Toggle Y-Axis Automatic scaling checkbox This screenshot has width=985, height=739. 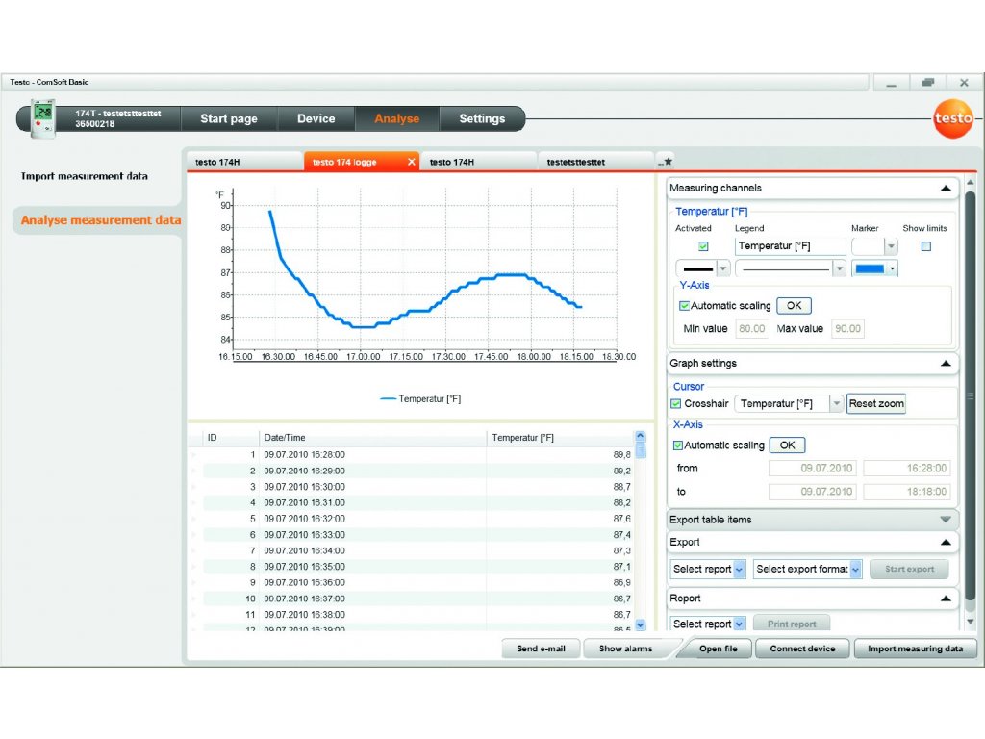684,306
